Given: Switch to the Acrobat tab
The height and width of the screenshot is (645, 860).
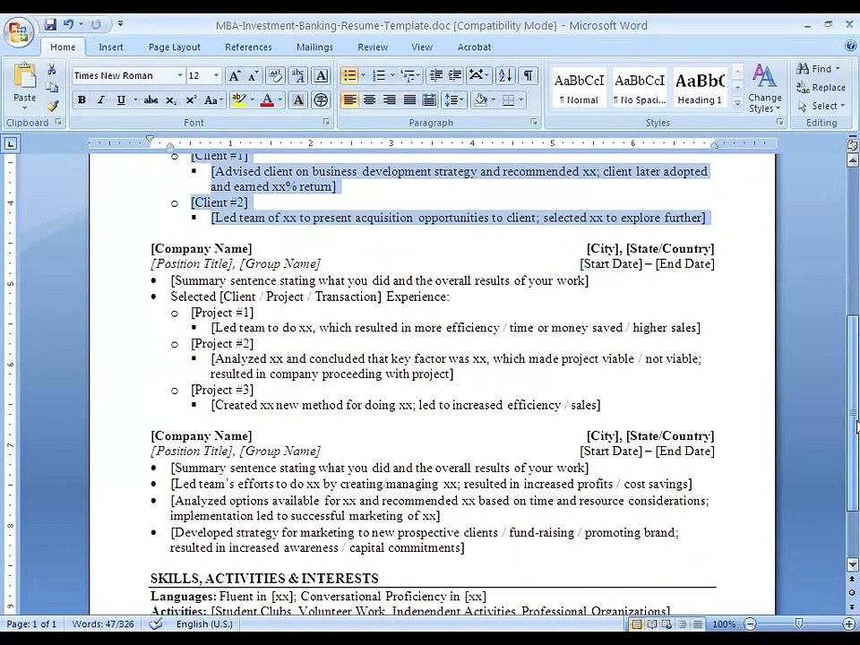Looking at the screenshot, I should coord(474,47).
